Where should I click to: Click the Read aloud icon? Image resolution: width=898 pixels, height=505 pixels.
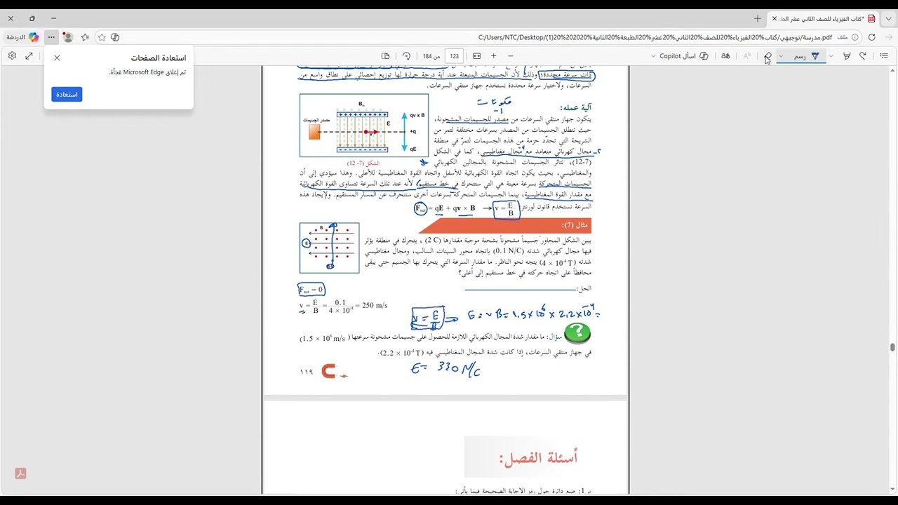[747, 56]
